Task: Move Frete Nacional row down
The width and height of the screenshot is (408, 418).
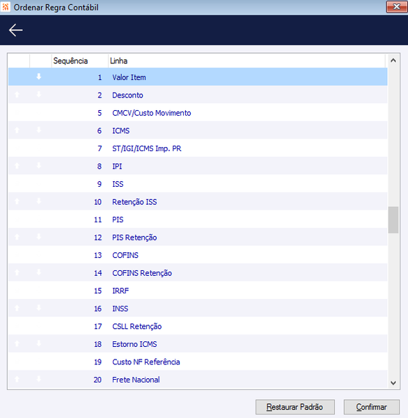Action: pyautogui.click(x=39, y=379)
